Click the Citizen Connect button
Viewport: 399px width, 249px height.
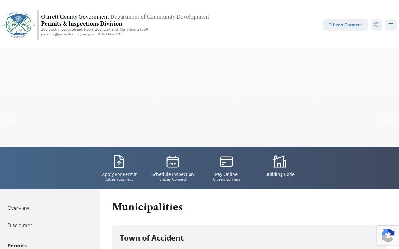coord(345,25)
